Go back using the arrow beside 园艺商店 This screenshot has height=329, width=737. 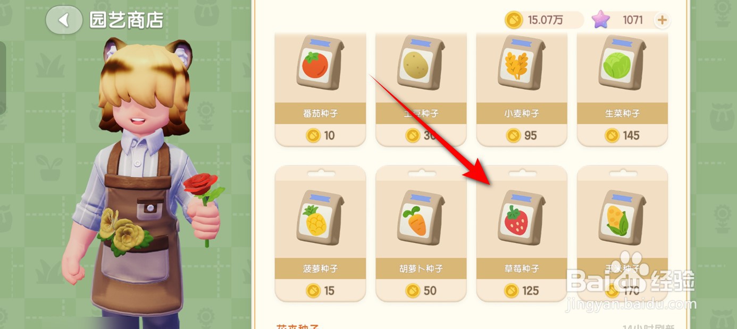(64, 20)
